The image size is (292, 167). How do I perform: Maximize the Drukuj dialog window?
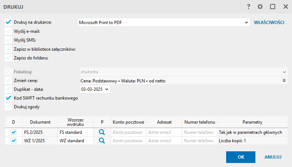pyautogui.click(x=273, y=7)
